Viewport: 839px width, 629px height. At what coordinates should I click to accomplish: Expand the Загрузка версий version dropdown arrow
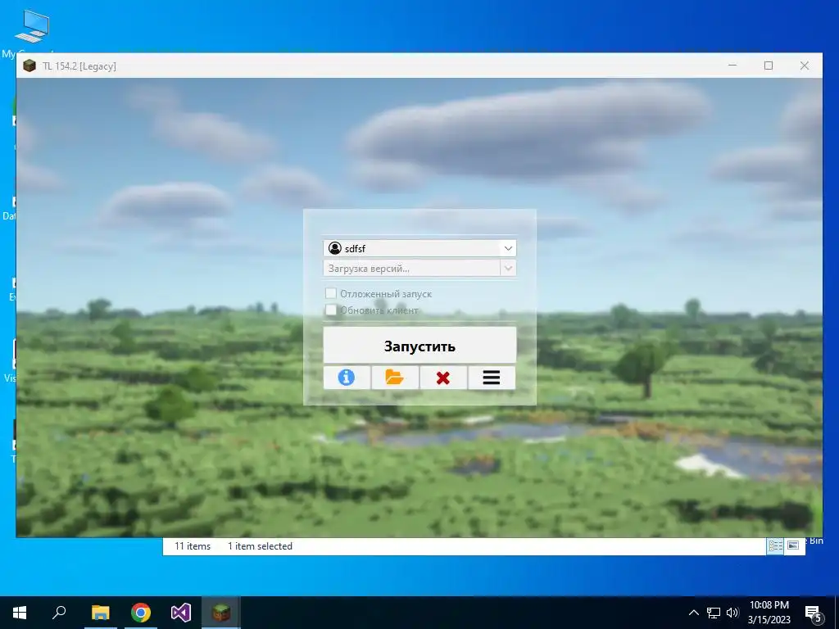click(x=508, y=268)
